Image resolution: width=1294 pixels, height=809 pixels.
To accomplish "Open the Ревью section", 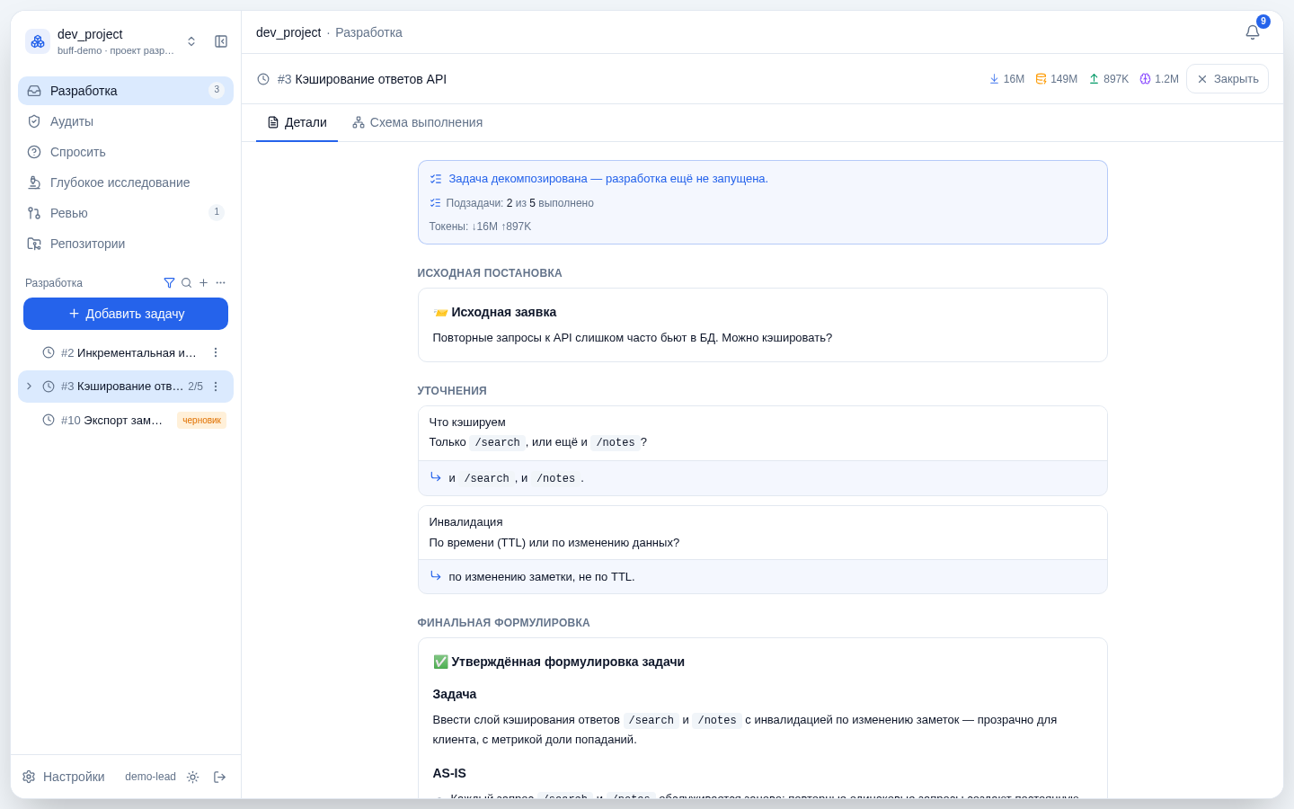I will [x=126, y=213].
